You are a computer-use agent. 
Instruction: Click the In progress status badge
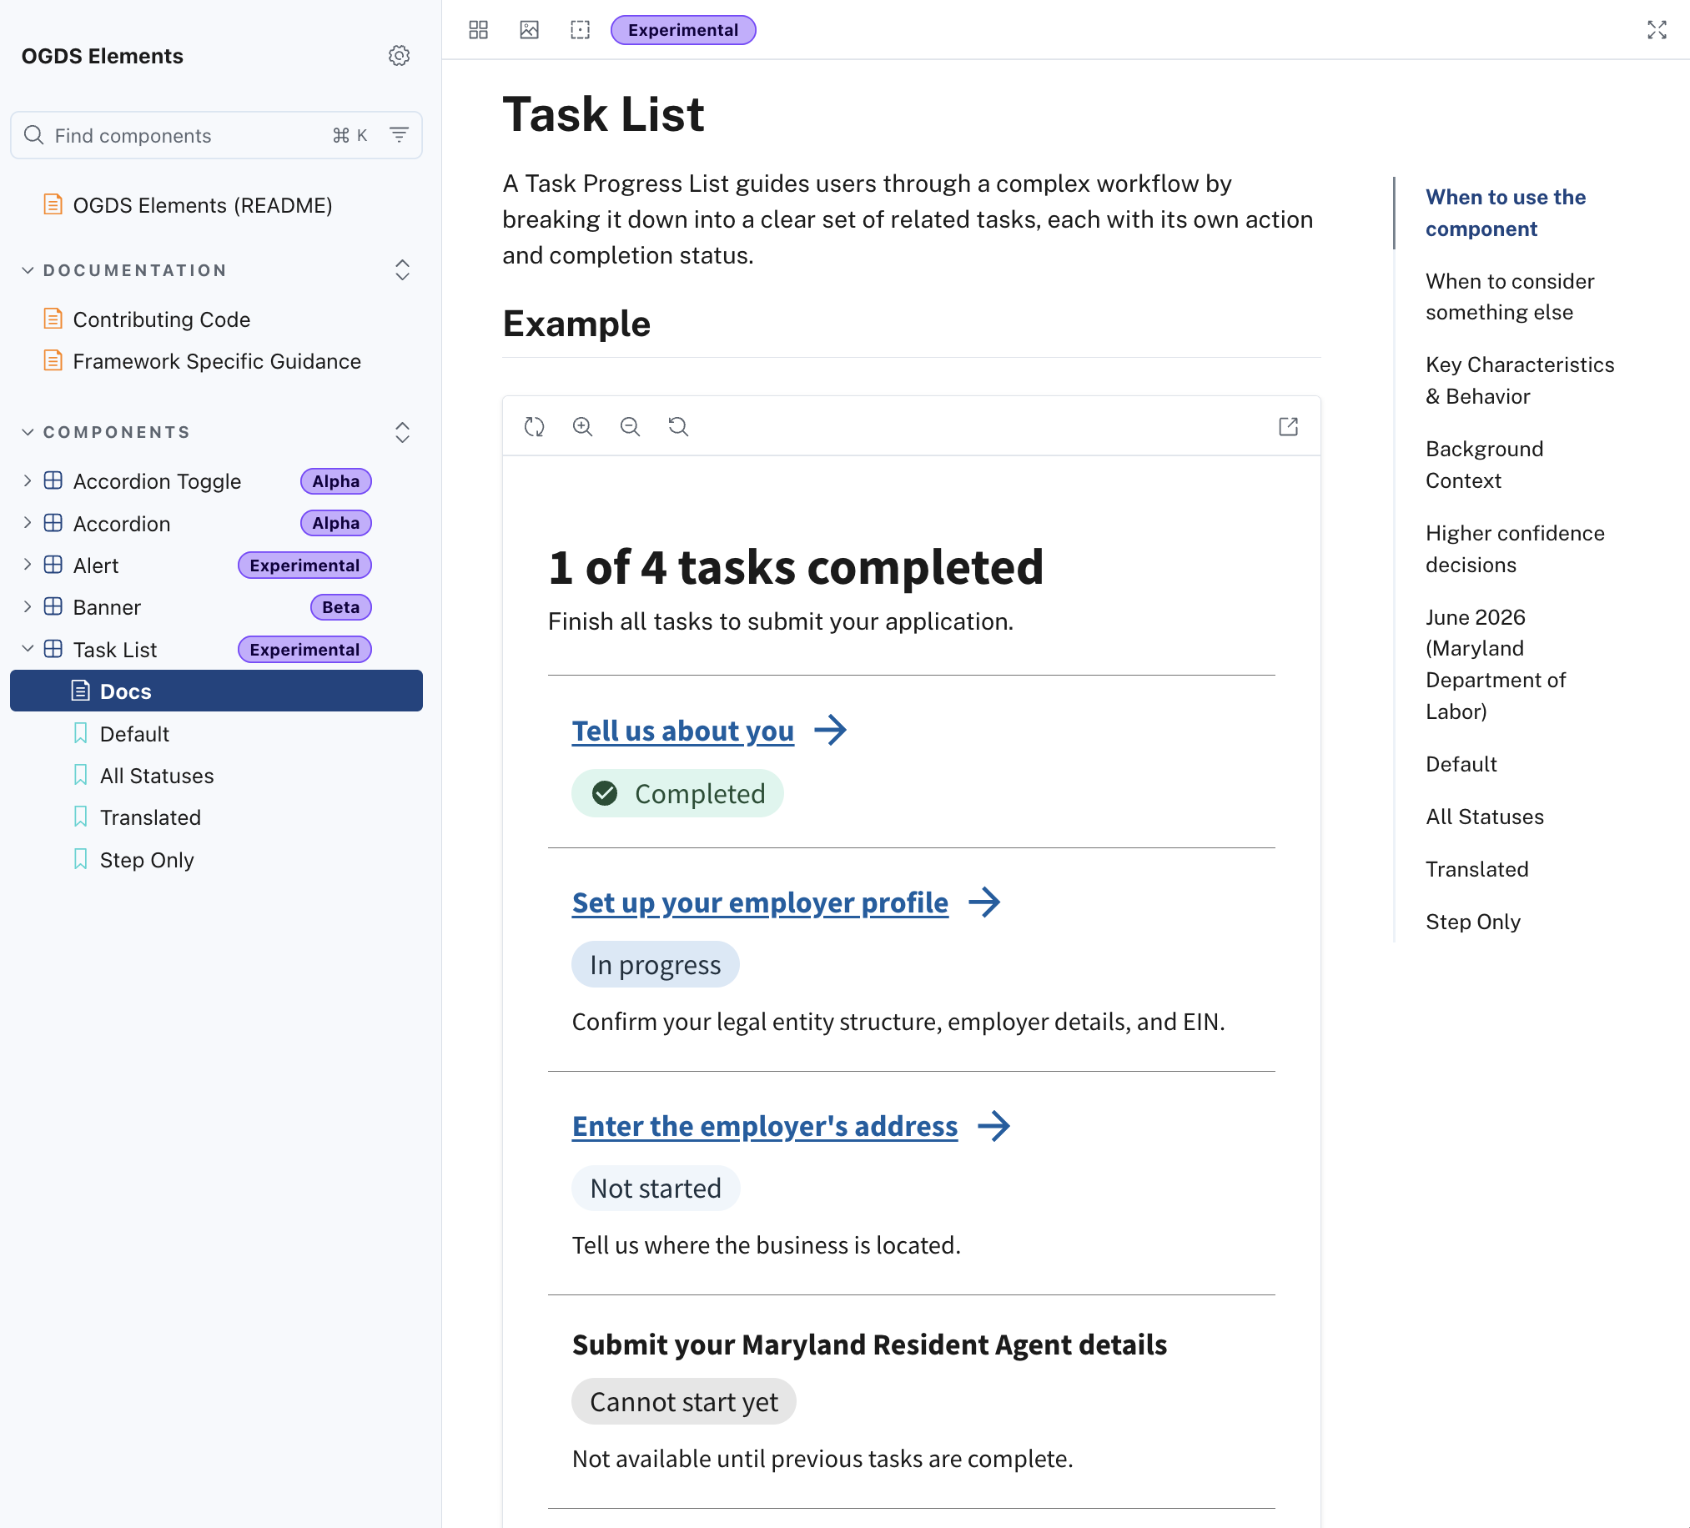655,964
